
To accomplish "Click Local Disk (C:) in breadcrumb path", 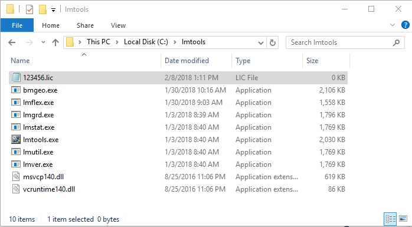I will [146, 42].
